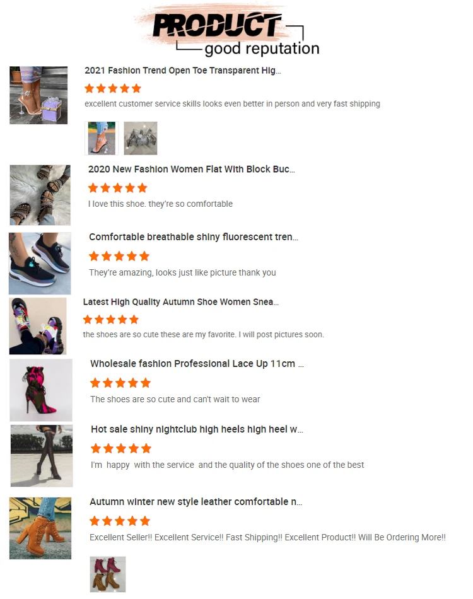473x599 pixels.
Task: Open the colorful platform sneaker product image
Action: click(x=38, y=326)
